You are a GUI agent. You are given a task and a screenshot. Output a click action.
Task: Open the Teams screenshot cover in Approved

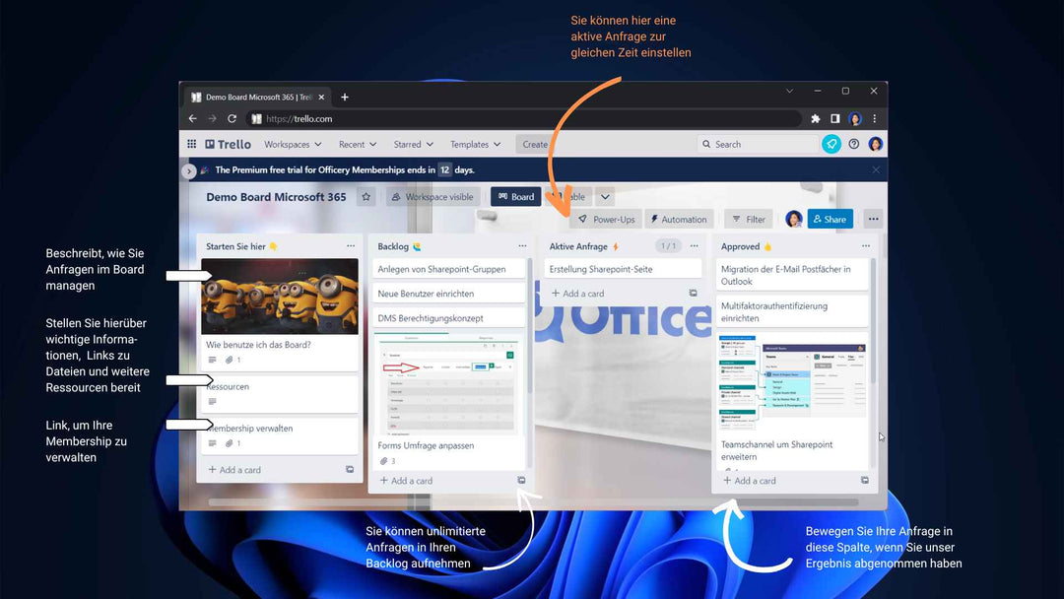792,382
